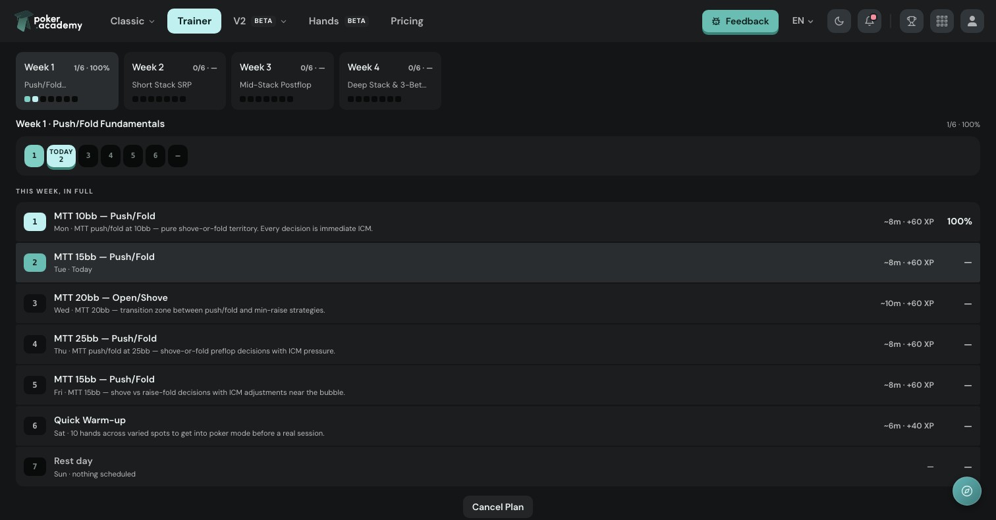Go to the Pricing page

click(x=407, y=21)
